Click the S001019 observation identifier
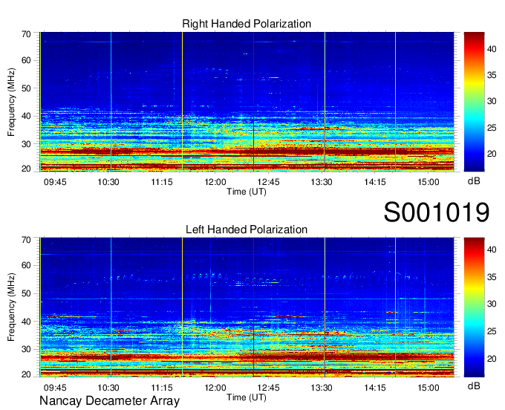Image resolution: width=505 pixels, height=410 pixels. [437, 212]
